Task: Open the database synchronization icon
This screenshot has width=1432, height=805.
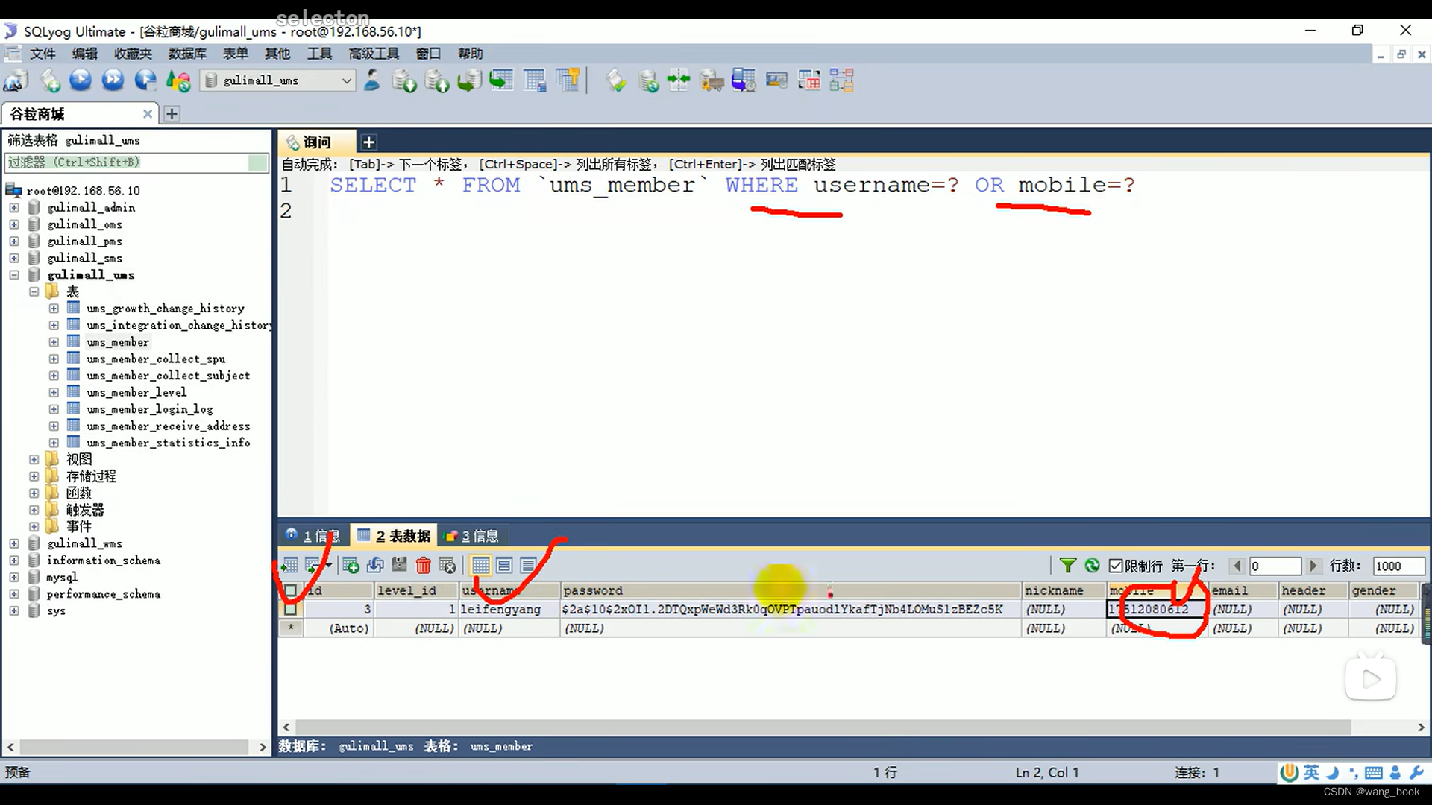Action: (x=648, y=80)
